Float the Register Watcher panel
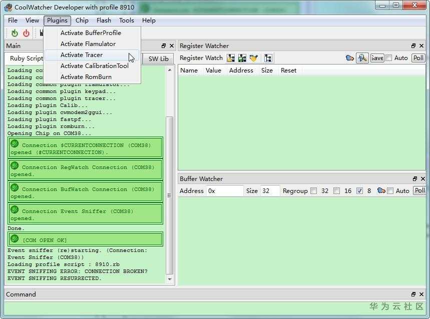Screen dimensions: 430x319 coord(413,46)
